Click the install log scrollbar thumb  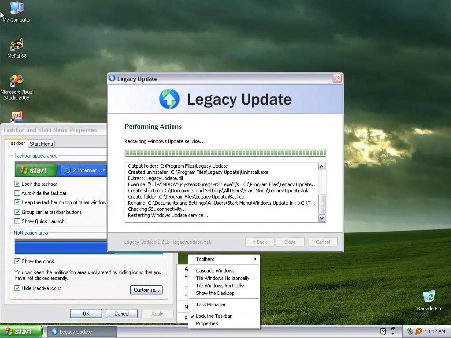click(322, 204)
